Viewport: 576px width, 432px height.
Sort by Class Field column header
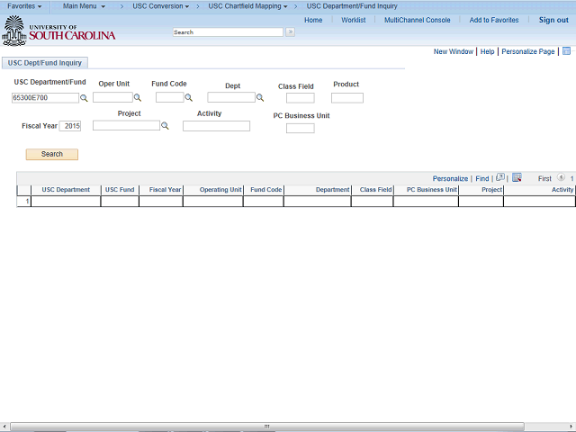coord(376,190)
